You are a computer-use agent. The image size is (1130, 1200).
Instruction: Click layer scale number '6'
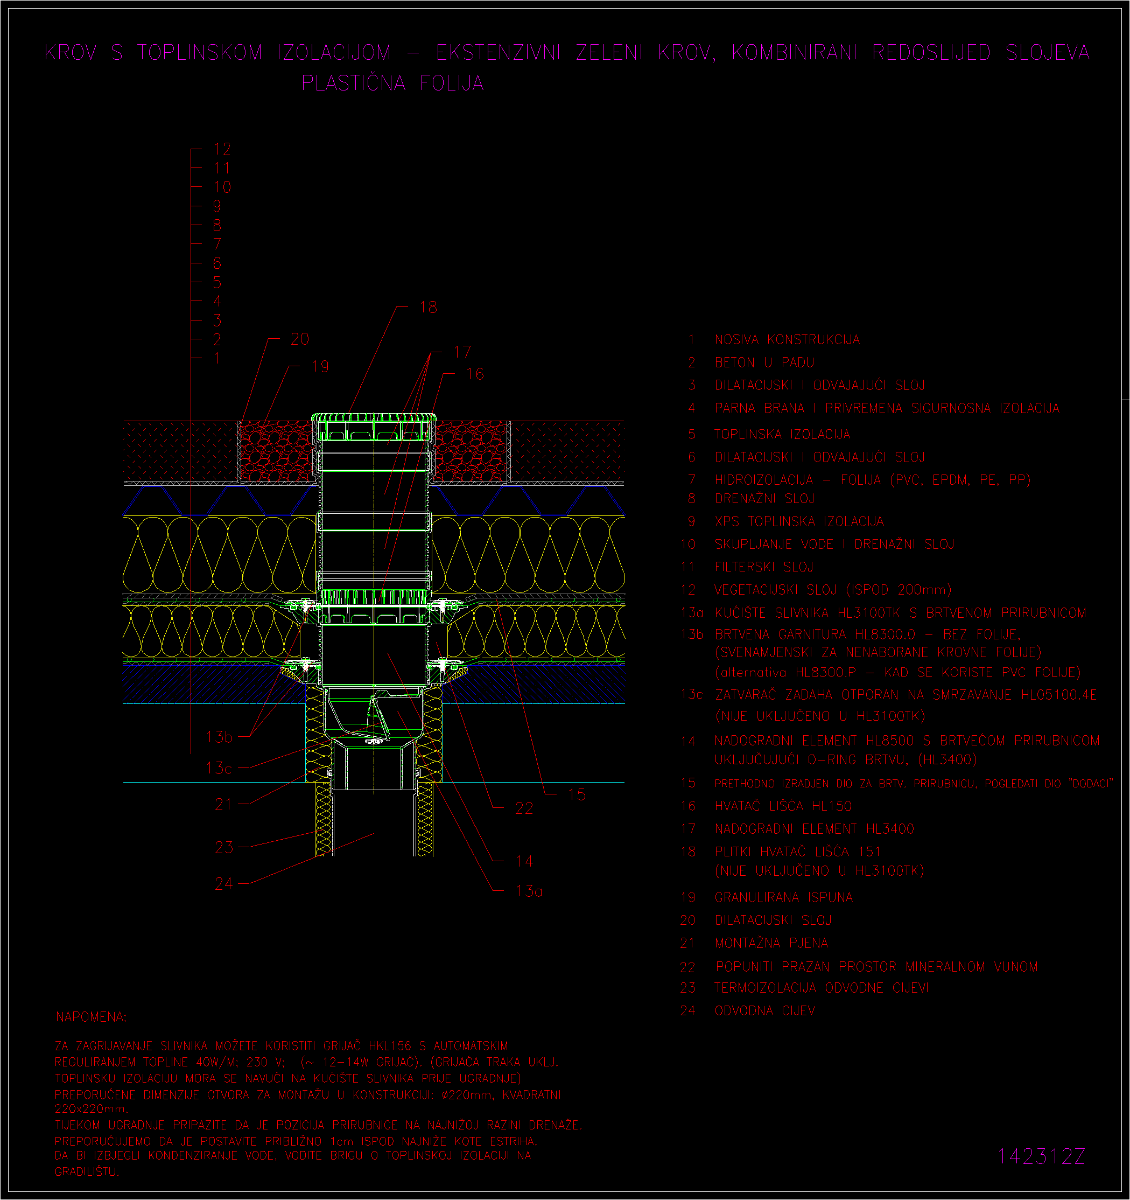pyautogui.click(x=217, y=263)
